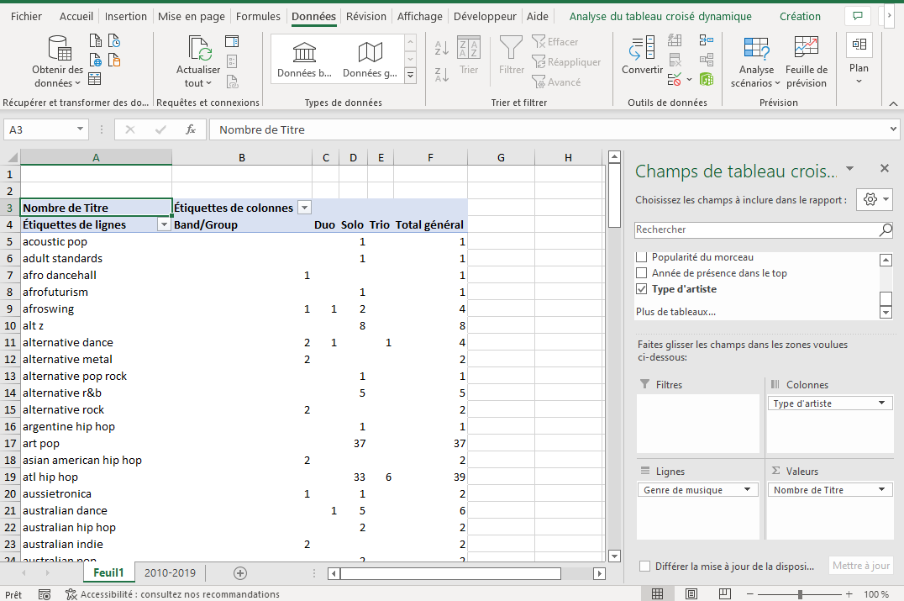This screenshot has height=601, width=904.
Task: Click the macro recording icon in status bar
Action: (45, 594)
